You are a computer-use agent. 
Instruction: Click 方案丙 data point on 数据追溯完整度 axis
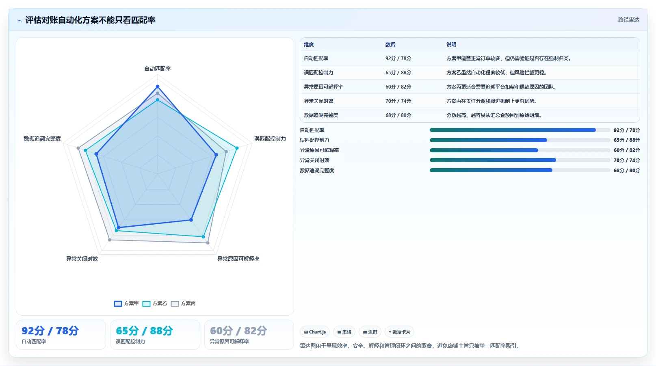pos(78,148)
